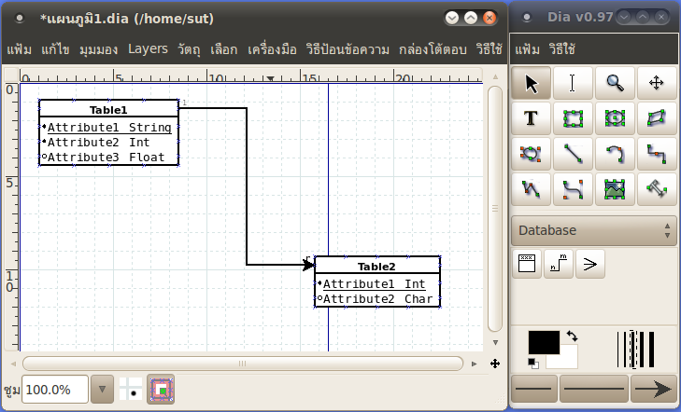The width and height of the screenshot is (681, 412).
Task: Pick the Database Reference connector shape
Action: pyautogui.click(x=559, y=264)
